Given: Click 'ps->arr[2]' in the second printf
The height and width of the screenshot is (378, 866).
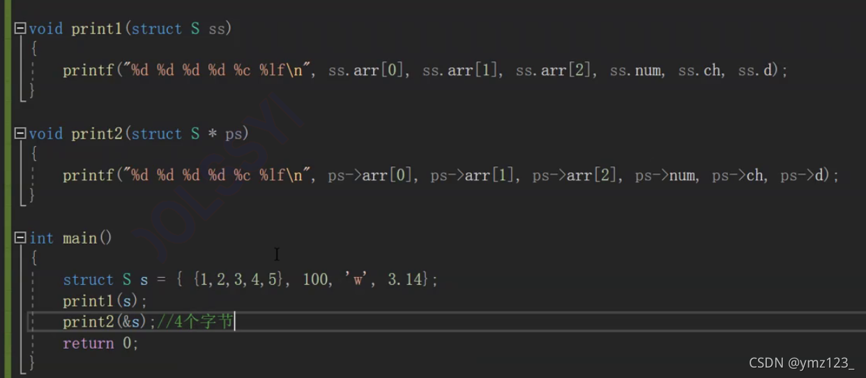Looking at the screenshot, I should [x=575, y=175].
